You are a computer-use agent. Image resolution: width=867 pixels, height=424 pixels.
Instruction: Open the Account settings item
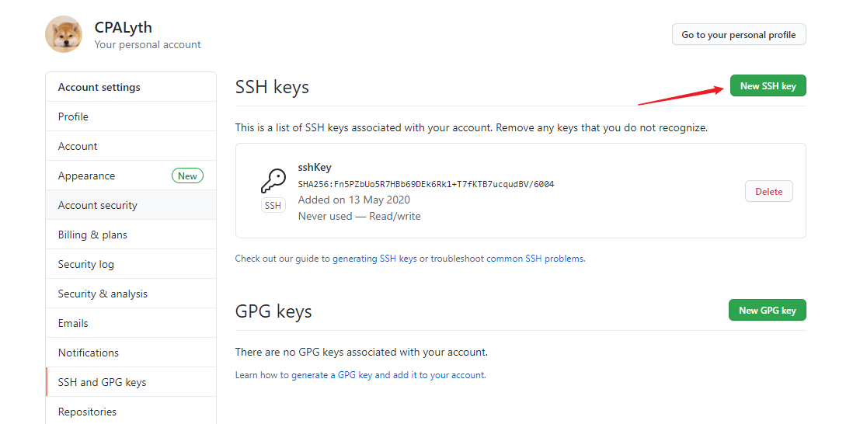(78, 146)
